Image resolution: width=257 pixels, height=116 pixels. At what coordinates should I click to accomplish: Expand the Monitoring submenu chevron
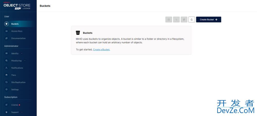coord(25,61)
